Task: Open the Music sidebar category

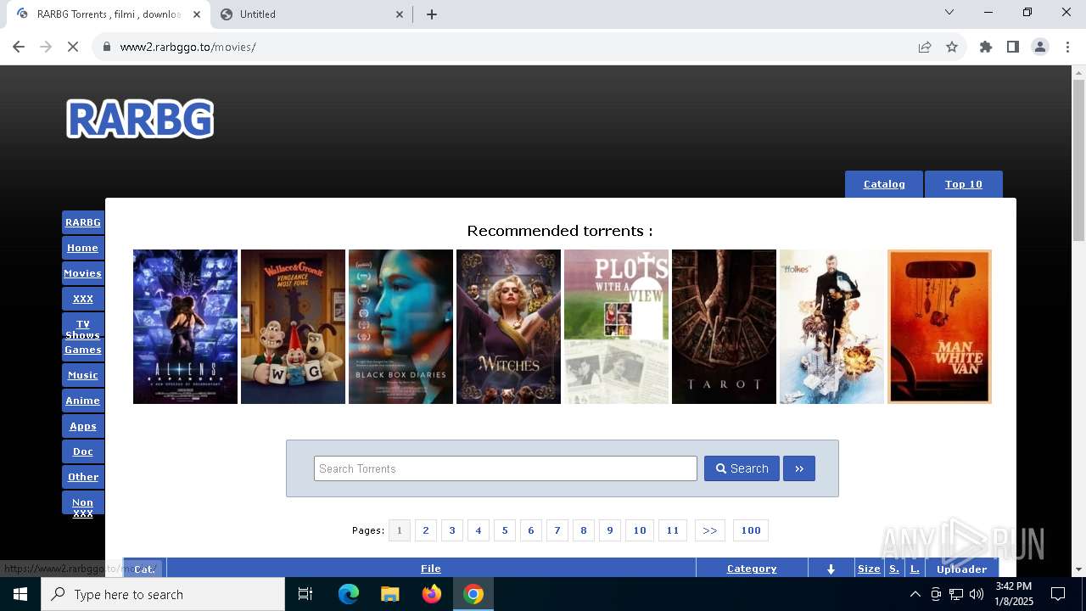Action: [83, 375]
